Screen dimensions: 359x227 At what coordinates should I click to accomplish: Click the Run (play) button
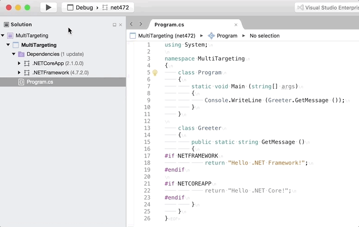[48, 7]
